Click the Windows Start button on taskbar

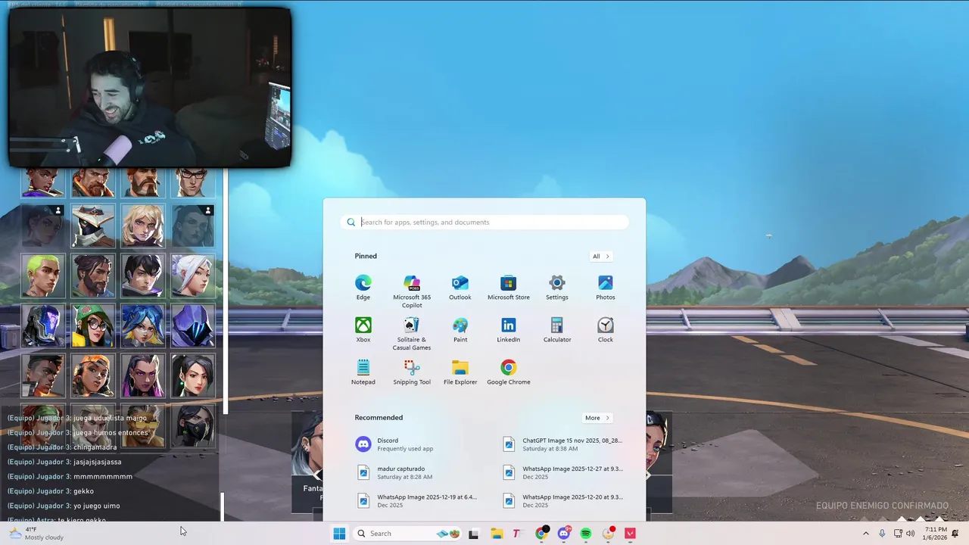tap(339, 534)
